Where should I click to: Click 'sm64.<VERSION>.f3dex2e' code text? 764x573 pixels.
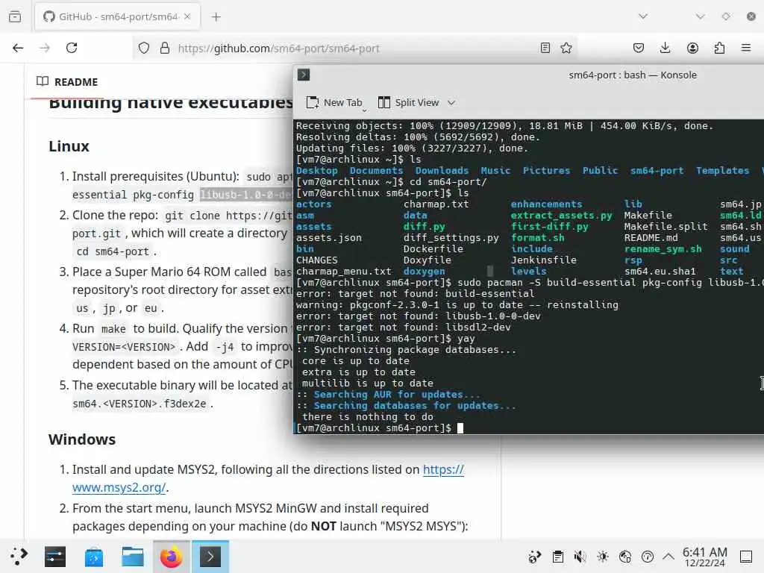140,404
